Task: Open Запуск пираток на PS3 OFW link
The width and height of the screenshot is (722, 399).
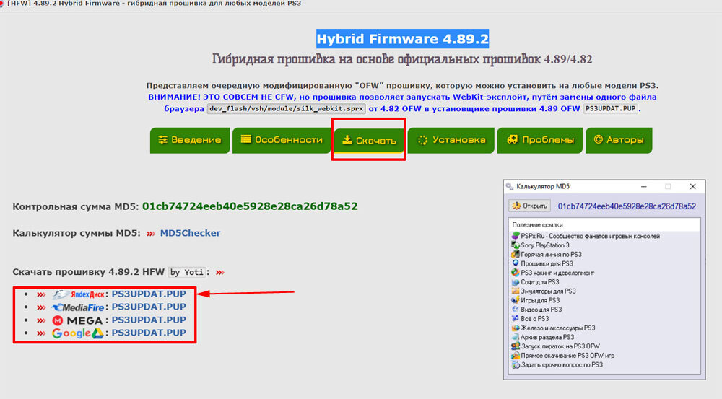Action: click(x=560, y=346)
